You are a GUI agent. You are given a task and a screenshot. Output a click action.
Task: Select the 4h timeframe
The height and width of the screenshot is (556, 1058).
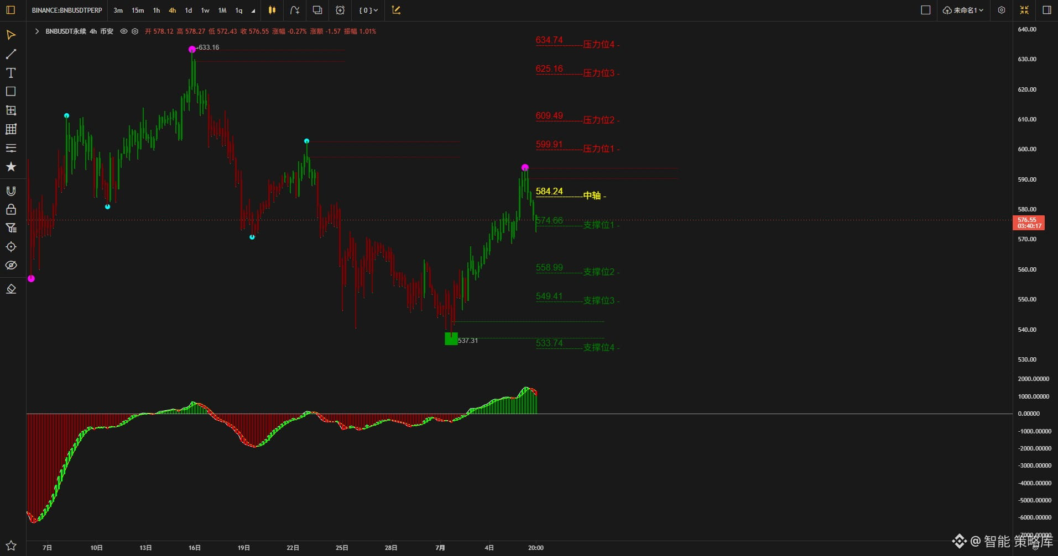(173, 10)
